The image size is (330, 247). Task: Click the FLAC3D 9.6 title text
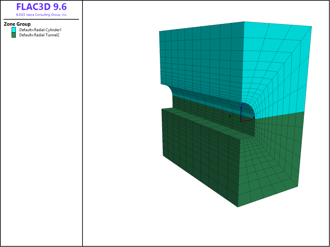(x=41, y=7)
